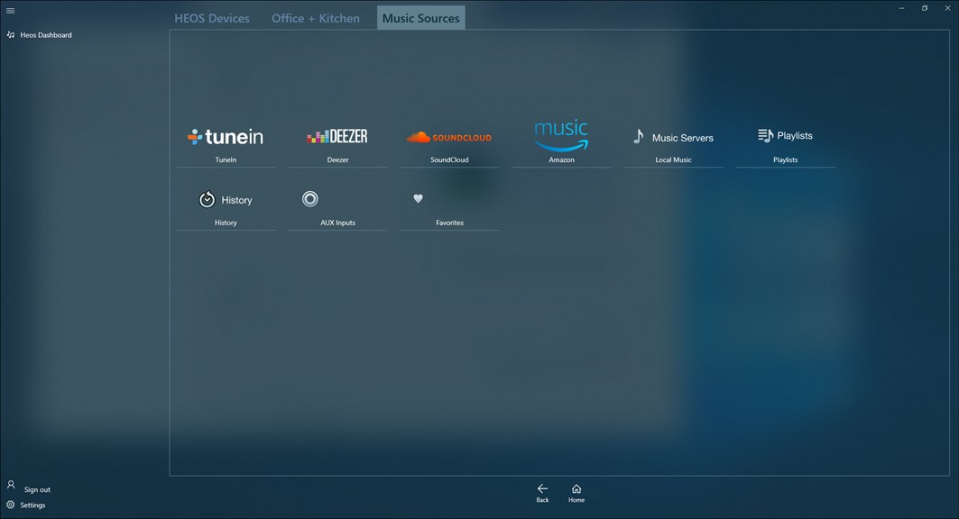
Task: Open Settings from the sidebar label
Action: click(x=32, y=505)
